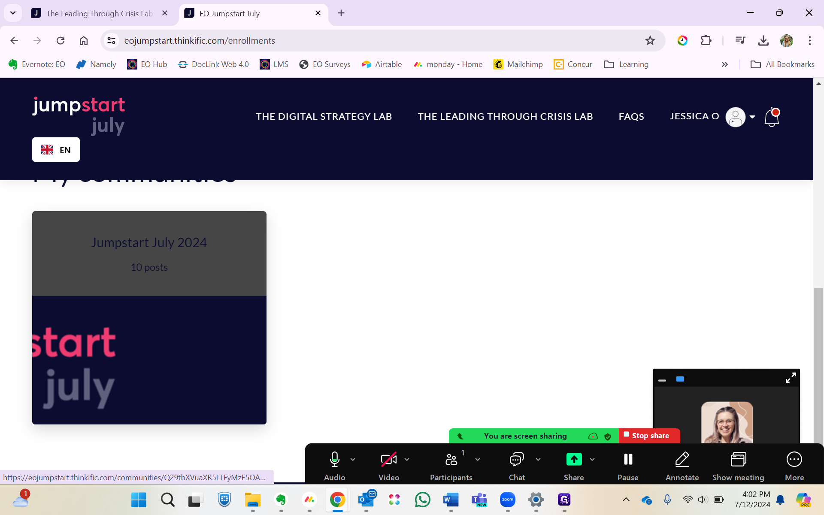The height and width of the screenshot is (515, 824).
Task: Open All Bookmarks folder
Action: [782, 64]
